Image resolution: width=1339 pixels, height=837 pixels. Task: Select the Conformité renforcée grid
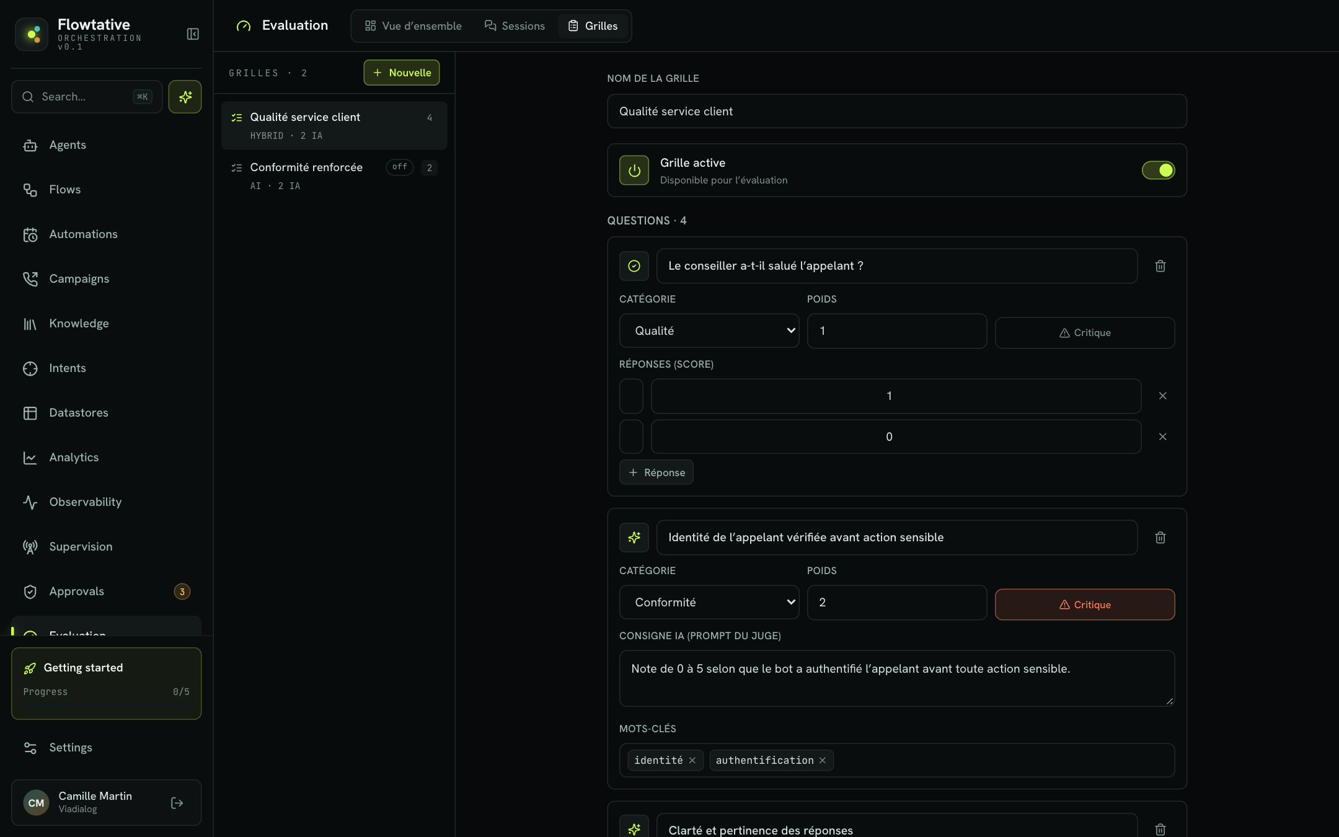click(x=334, y=176)
